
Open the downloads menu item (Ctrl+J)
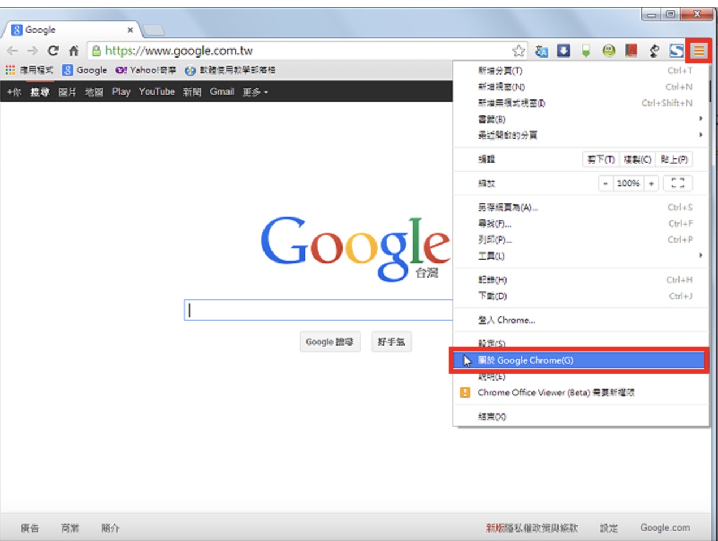[581, 296]
